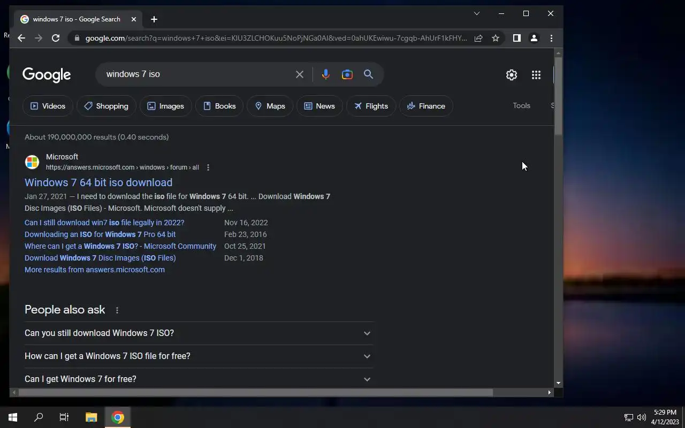Open the tab search chevron in title bar
The height and width of the screenshot is (428, 685).
pyautogui.click(x=477, y=13)
